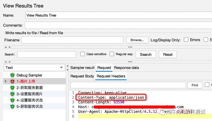
Task: Click green shield icon of 5-获取服务状态
Action: tap(12, 106)
